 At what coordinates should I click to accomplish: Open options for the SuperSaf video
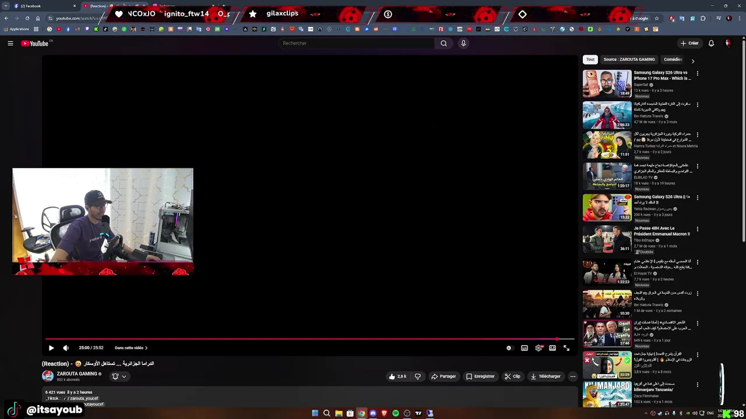697,73
